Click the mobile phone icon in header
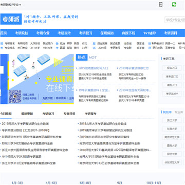The width and height of the screenshot is (185, 185). 161,5
